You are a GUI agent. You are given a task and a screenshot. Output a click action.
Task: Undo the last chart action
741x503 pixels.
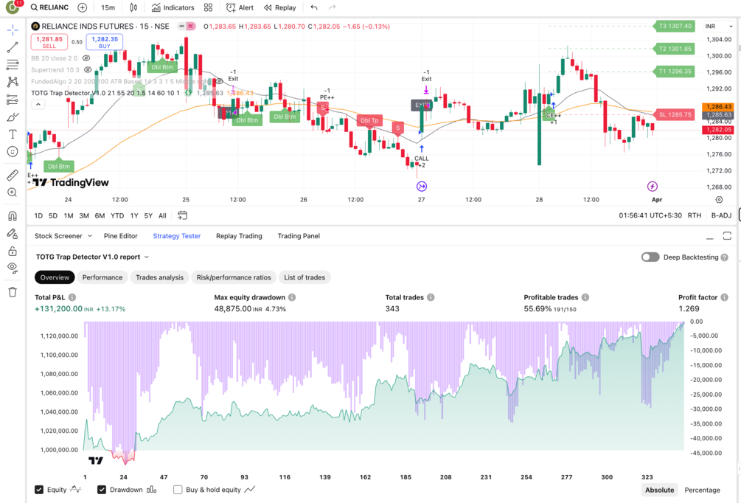coord(314,7)
